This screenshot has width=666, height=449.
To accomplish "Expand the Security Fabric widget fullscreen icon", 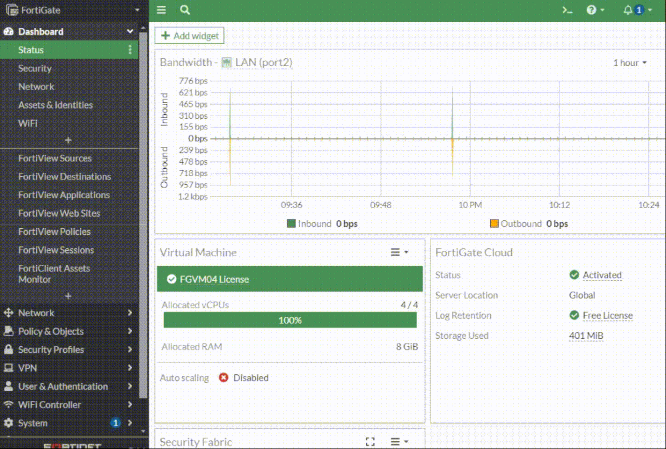I will coord(371,442).
